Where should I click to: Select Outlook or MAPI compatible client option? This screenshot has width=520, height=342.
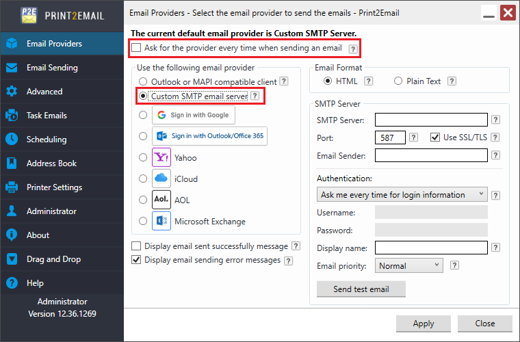[143, 81]
